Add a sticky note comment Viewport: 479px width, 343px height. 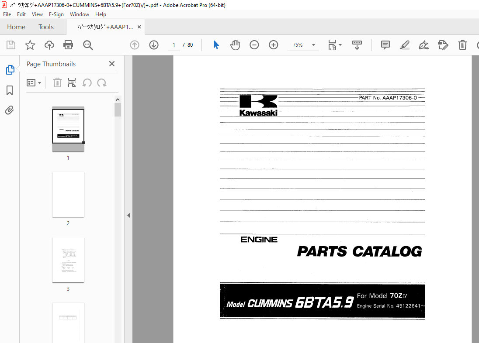(385, 45)
